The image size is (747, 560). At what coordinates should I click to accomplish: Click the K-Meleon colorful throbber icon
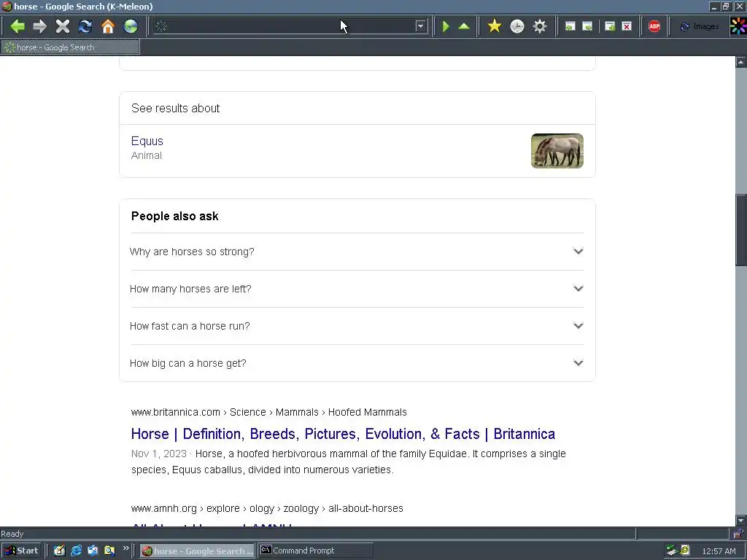click(x=738, y=26)
